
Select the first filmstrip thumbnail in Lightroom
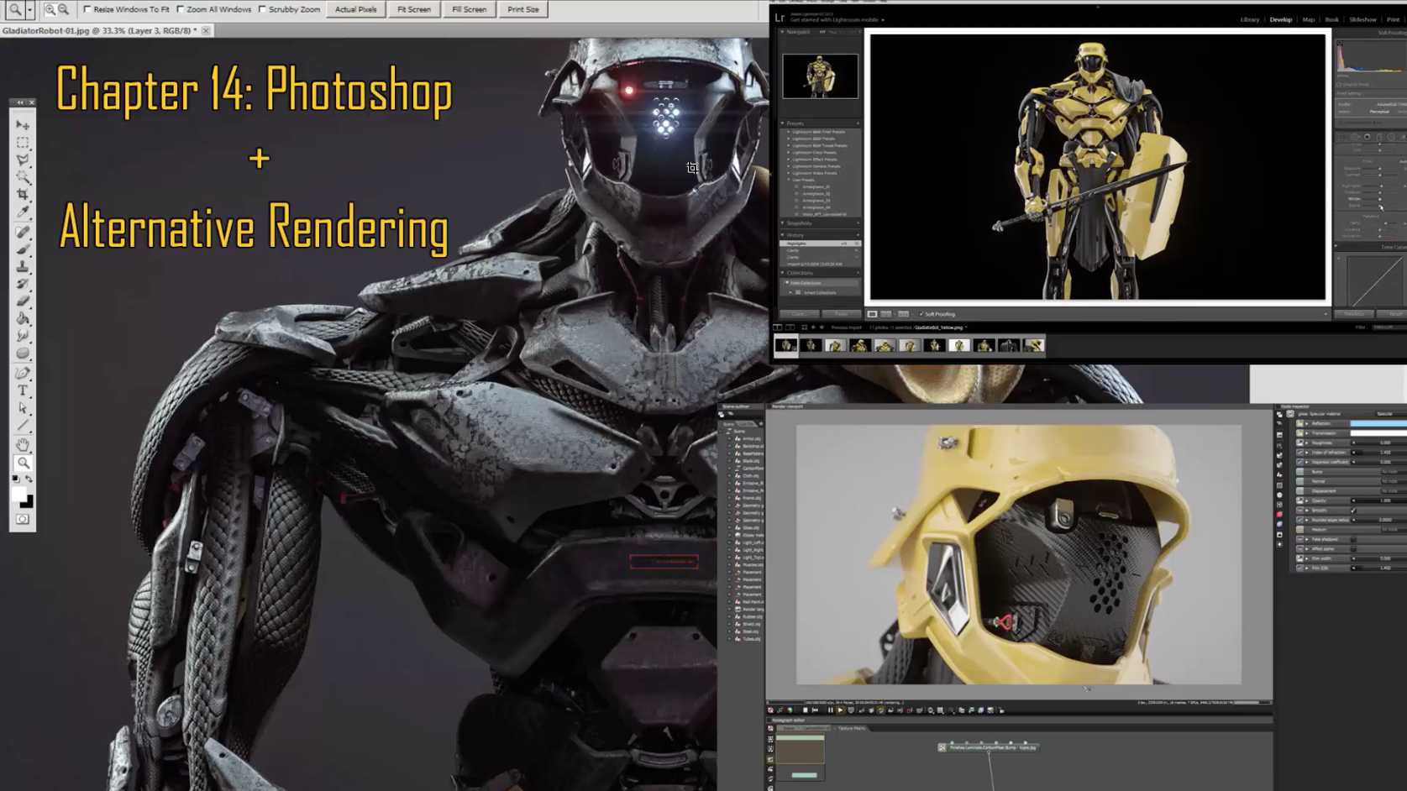786,345
